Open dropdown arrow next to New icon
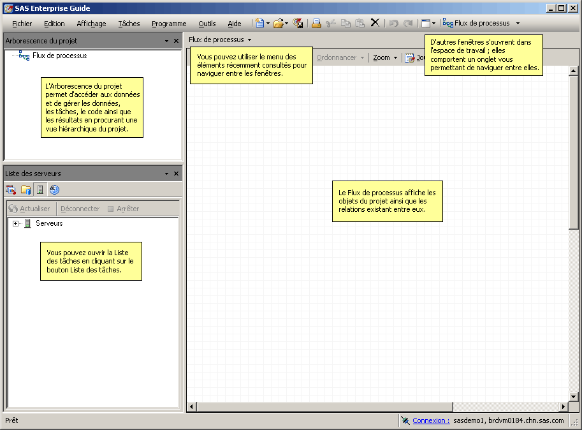The image size is (582, 430). (x=268, y=24)
